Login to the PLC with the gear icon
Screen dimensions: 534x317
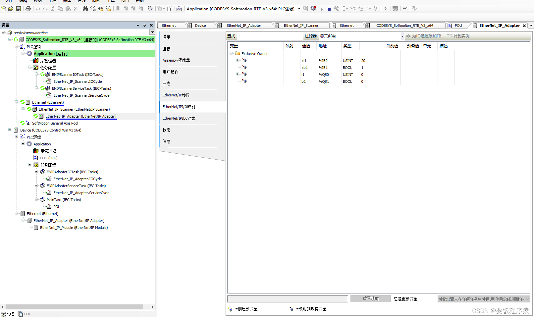pyautogui.click(x=305, y=9)
